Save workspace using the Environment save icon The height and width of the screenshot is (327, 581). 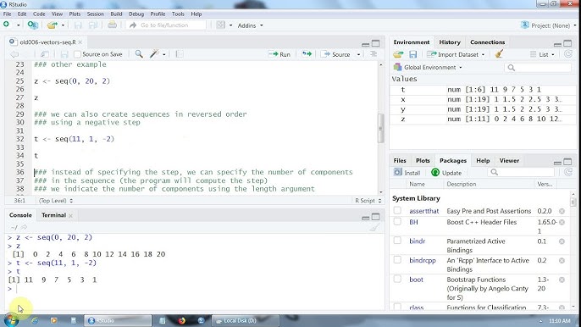pos(412,54)
